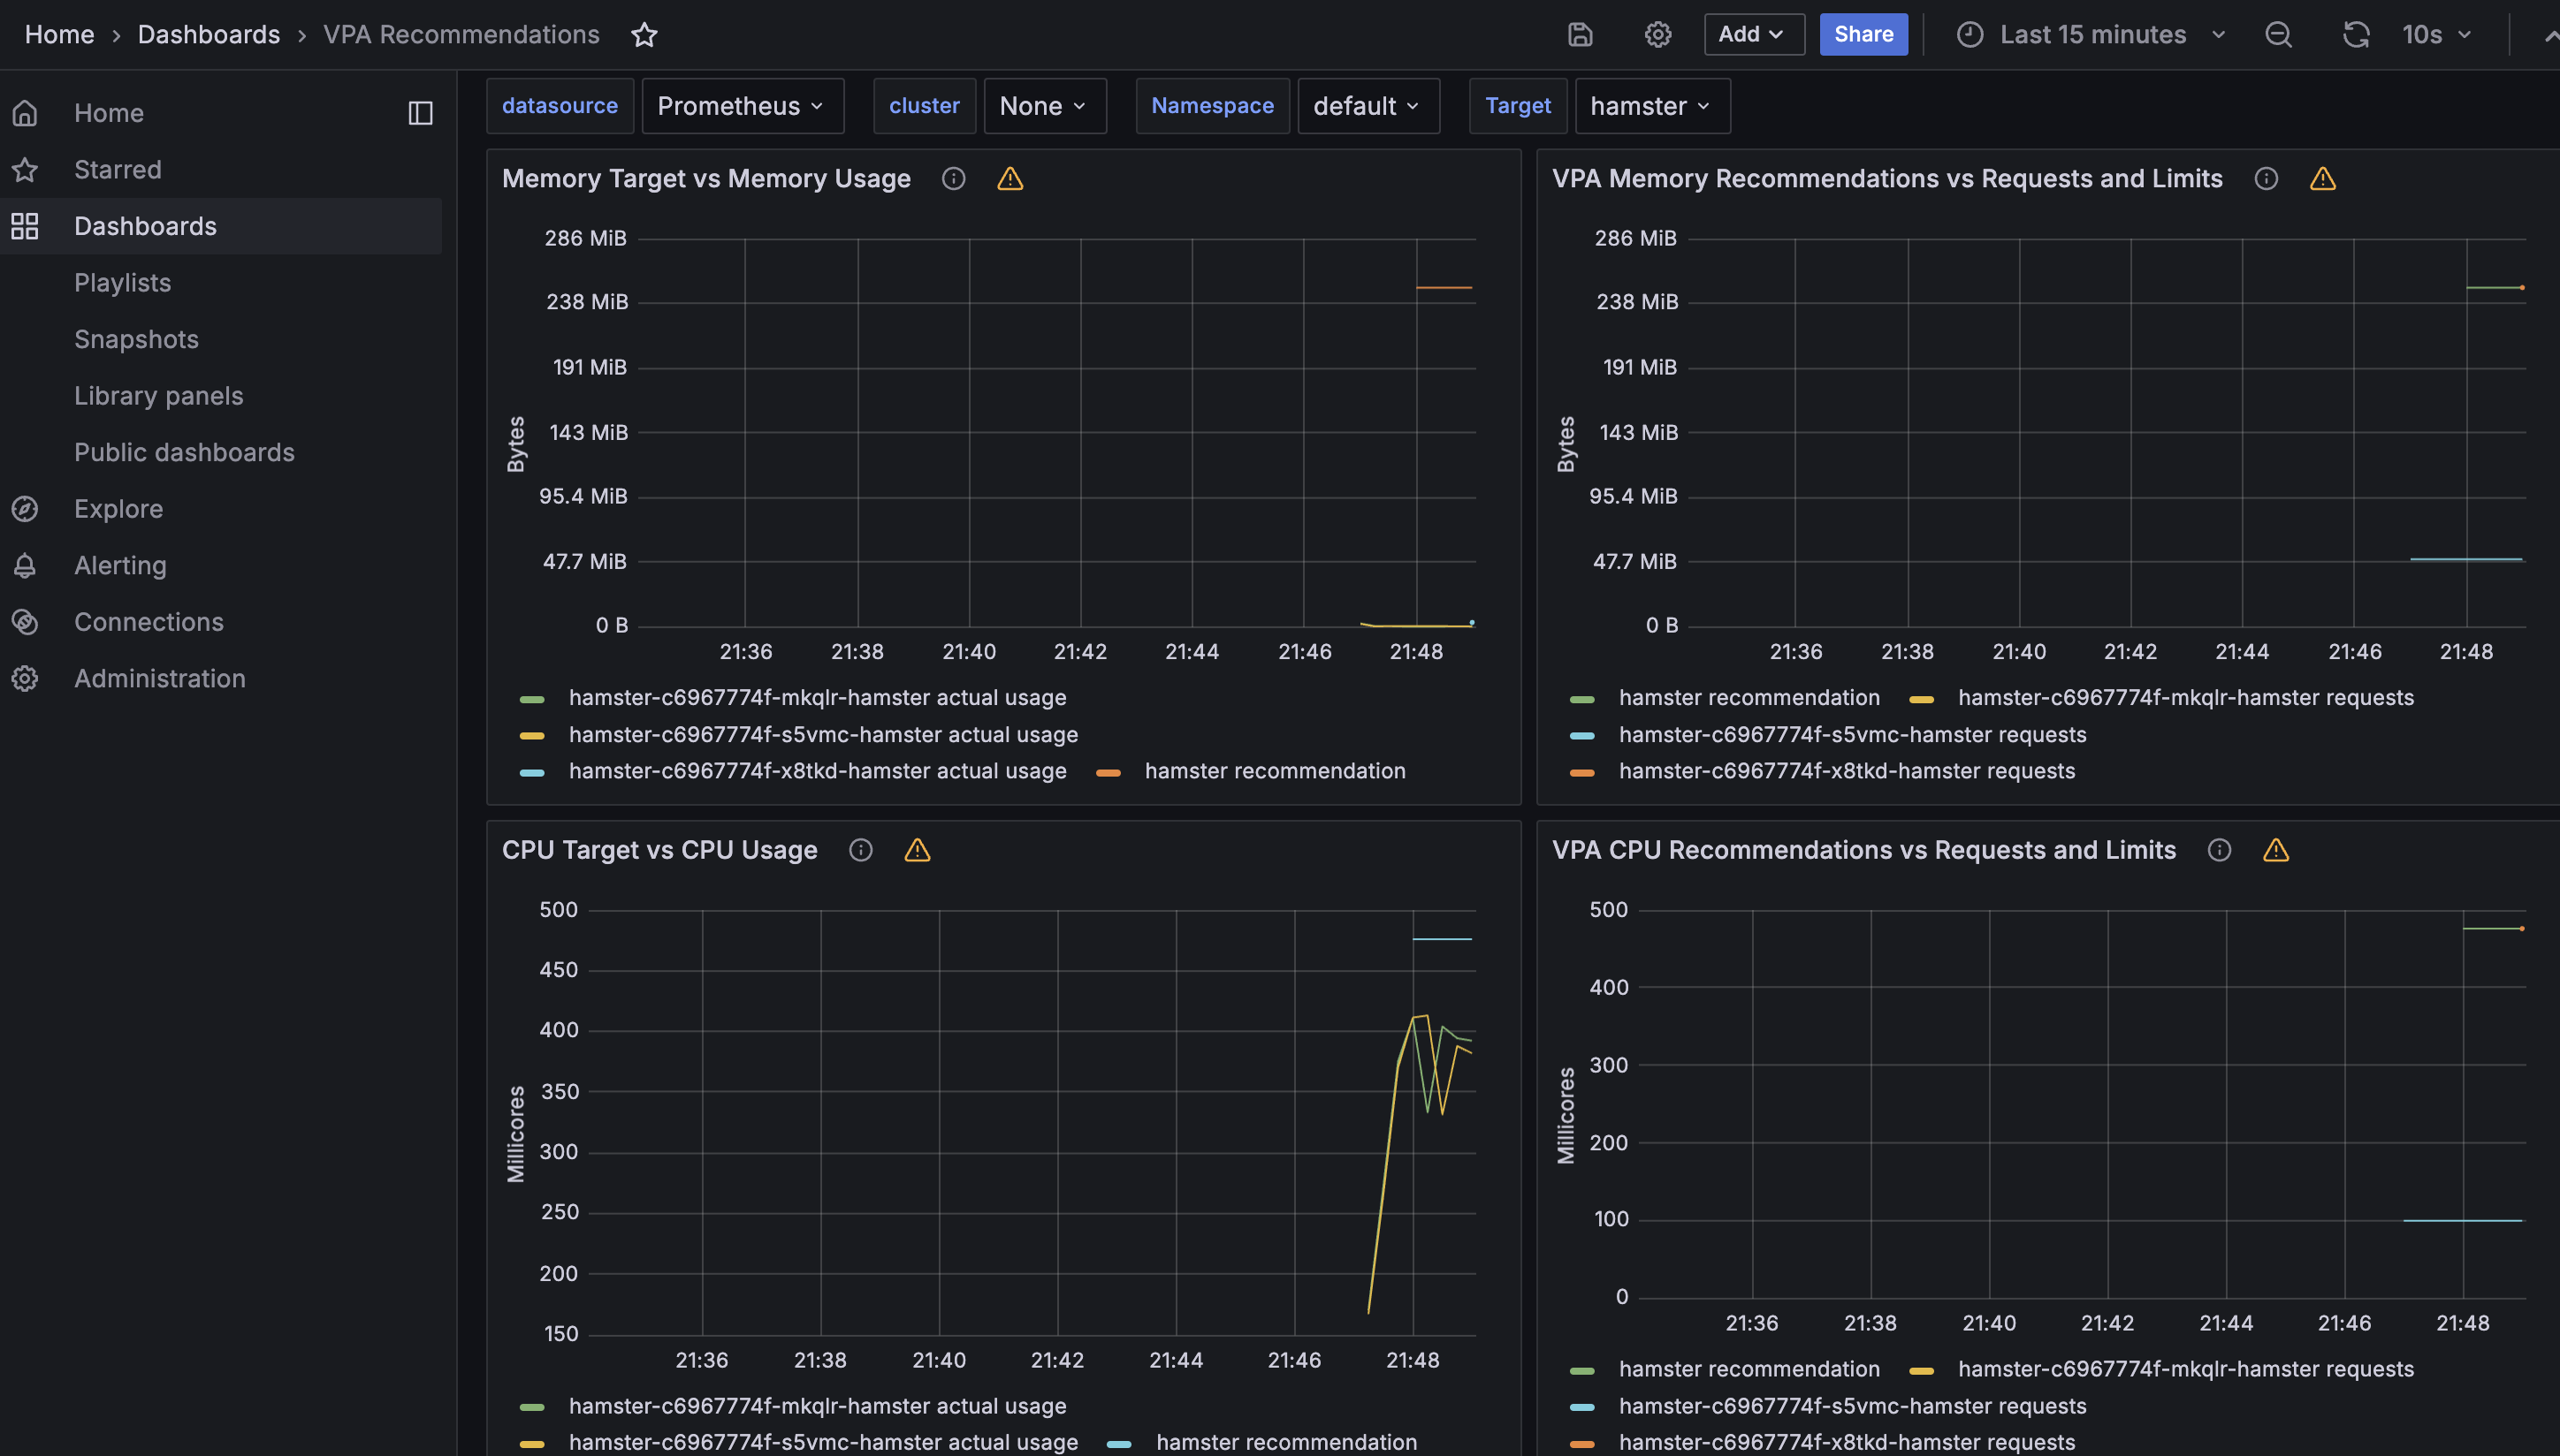This screenshot has width=2560, height=1456.
Task: Refresh the dashboard using the refresh icon
Action: (2355, 35)
